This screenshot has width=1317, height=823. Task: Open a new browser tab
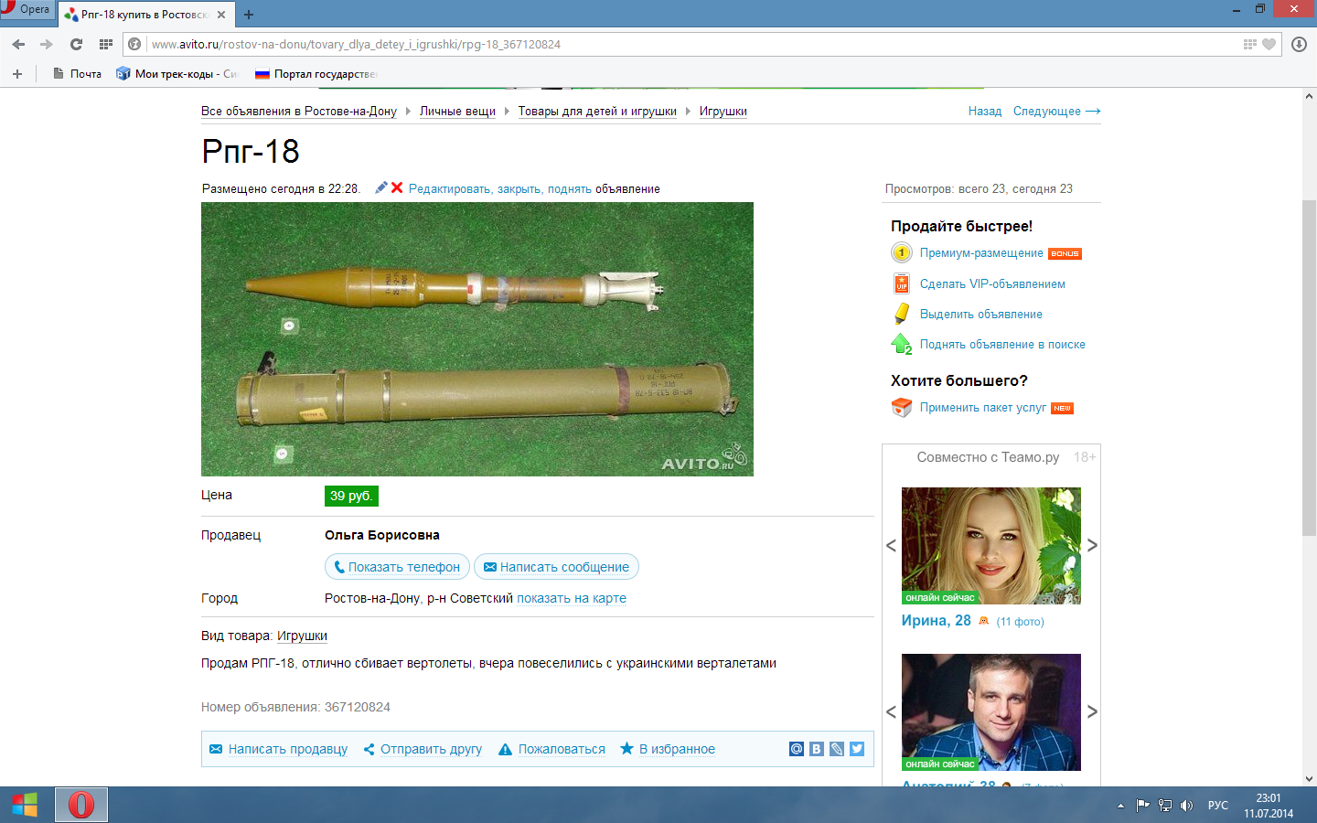click(249, 15)
